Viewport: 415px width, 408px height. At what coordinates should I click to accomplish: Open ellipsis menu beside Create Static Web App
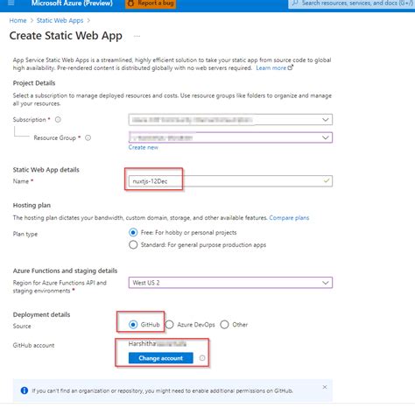(x=137, y=36)
